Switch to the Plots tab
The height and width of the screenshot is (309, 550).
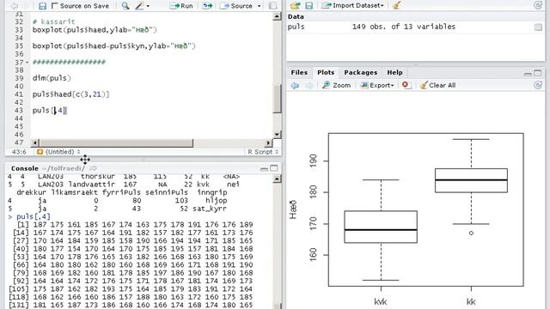[x=326, y=72]
